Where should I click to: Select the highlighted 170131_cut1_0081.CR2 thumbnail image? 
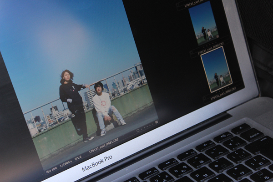tap(216, 68)
